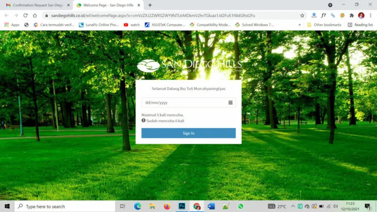Screen dimensions: 377x212
Task: Open Chrome three-dot menu
Action: point(371,15)
